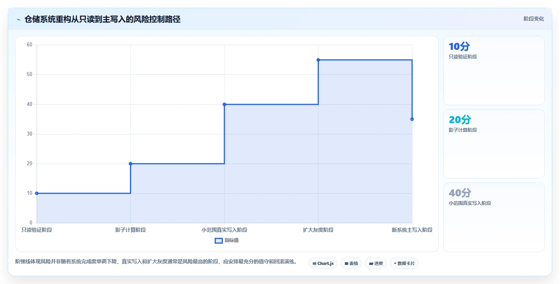This screenshot has height=284, width=560.
Task: Click the 数据卡片 sparkle icon
Action: tap(395, 263)
